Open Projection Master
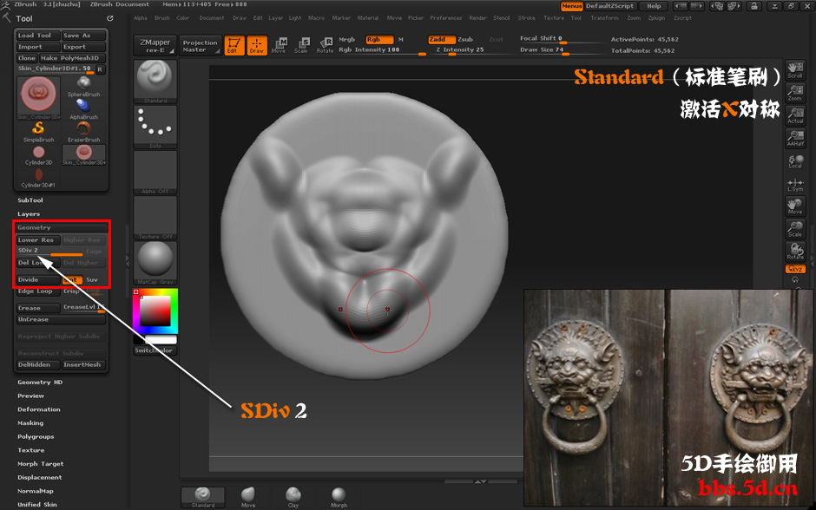The image size is (816, 510). pos(201,46)
